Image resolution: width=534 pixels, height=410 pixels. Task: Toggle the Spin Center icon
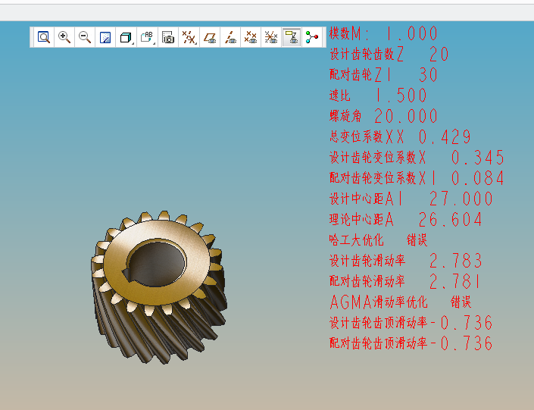coord(312,37)
